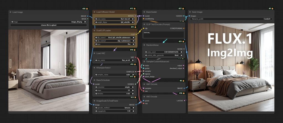Click the latent_image input slot
This screenshot has height=123, width=283.
click(x=144, y=77)
